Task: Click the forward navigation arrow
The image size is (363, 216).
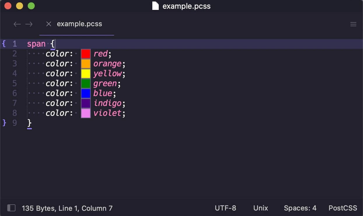Action: 29,24
